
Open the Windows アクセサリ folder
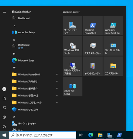click(x=35, y=81)
